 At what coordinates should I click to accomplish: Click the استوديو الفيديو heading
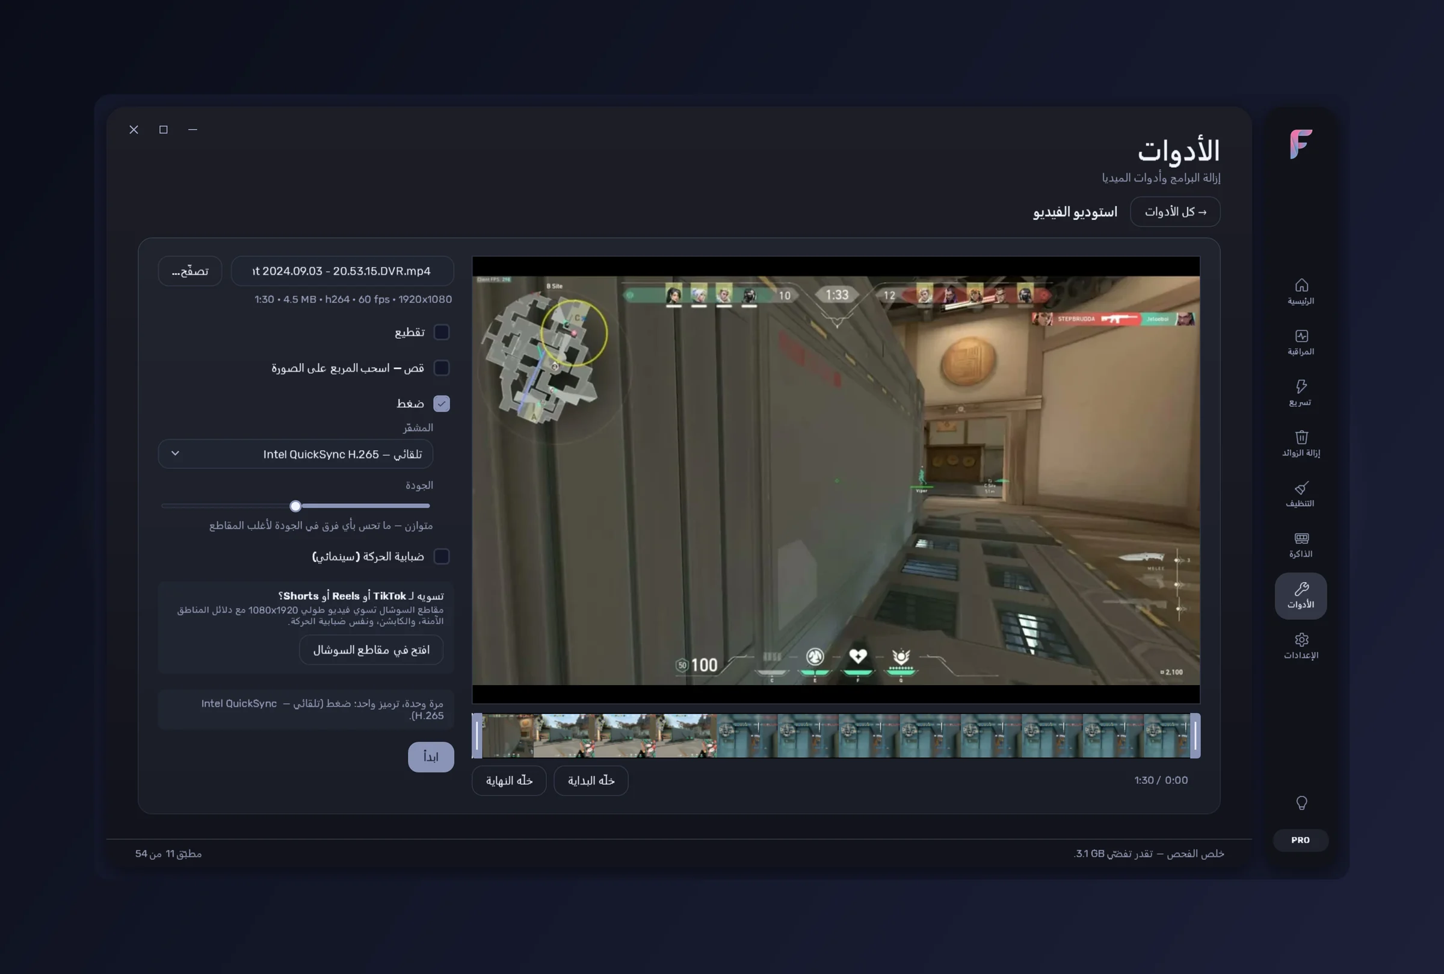(1075, 212)
